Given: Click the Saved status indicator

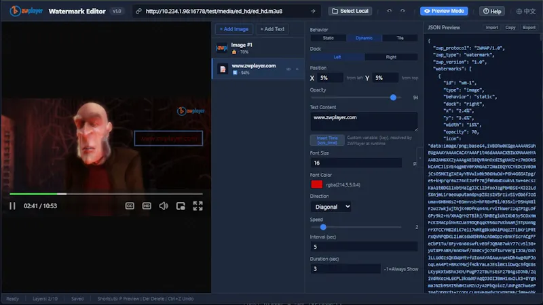Looking at the screenshot, I should pos(77,299).
